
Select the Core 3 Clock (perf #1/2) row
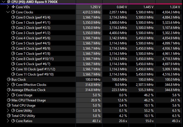91,33
